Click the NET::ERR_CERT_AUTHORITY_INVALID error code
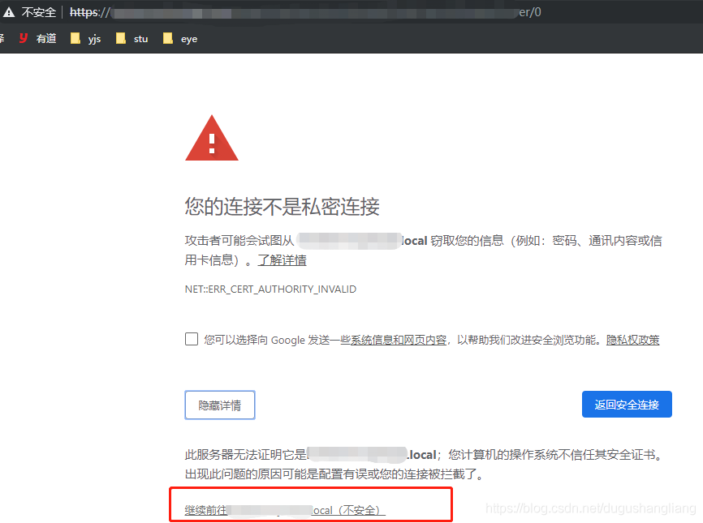703x523 pixels. coord(270,289)
